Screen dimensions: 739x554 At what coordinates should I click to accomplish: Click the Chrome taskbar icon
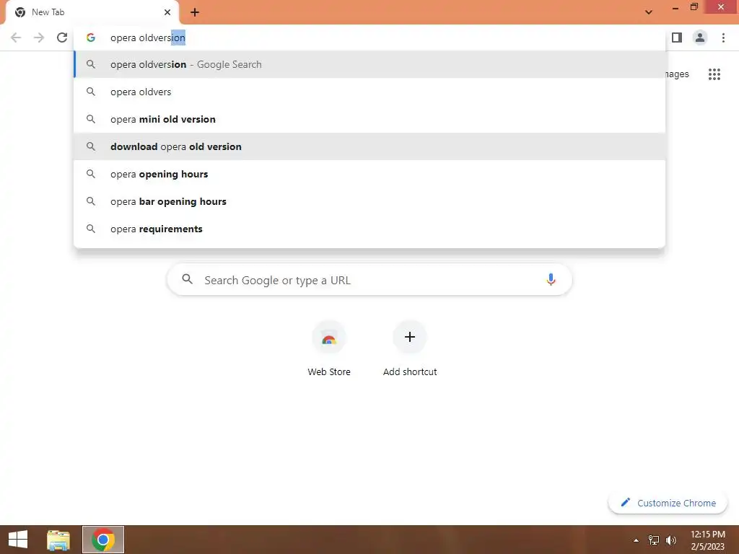103,540
